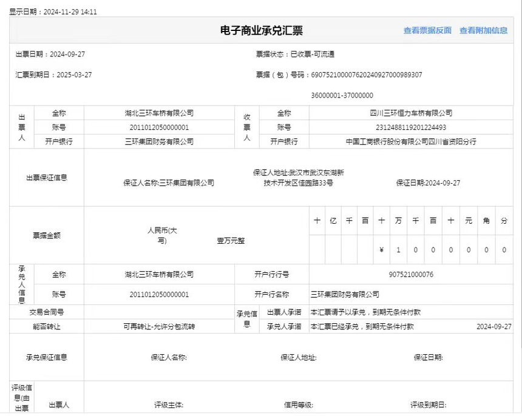Click 汇票到期日 2025-03-27 line
Image resolution: width=522 pixels, height=416 pixels.
(x=53, y=75)
